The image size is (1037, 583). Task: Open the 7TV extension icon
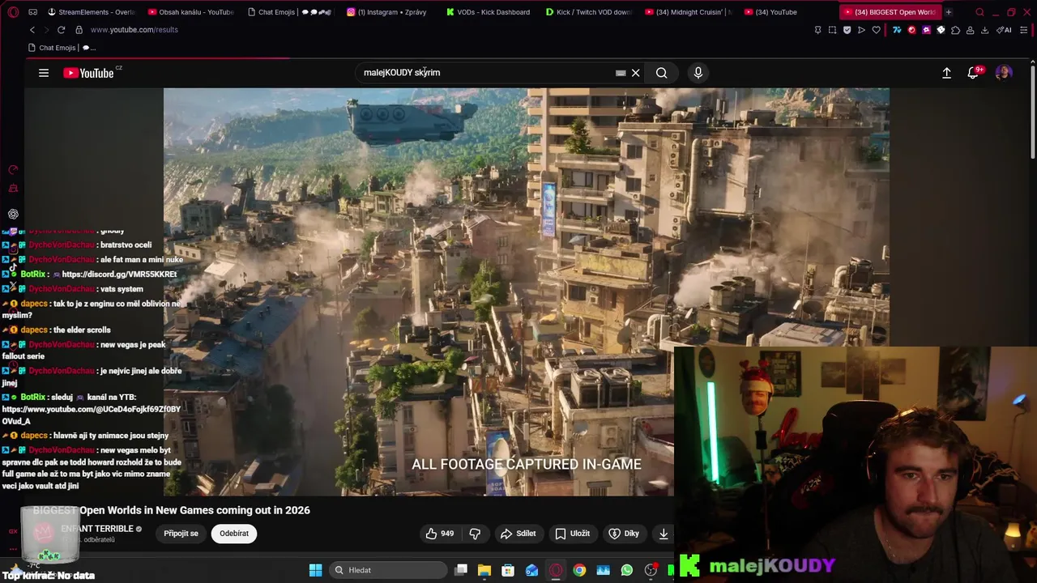click(x=897, y=30)
